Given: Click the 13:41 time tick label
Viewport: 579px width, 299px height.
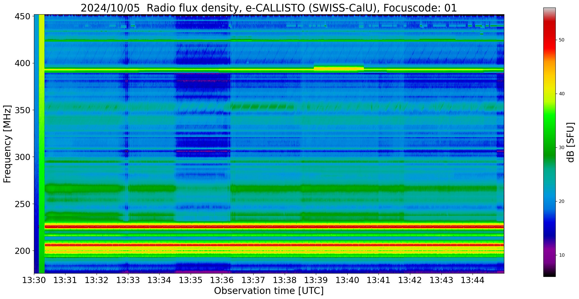Looking at the screenshot, I should tap(379, 280).
